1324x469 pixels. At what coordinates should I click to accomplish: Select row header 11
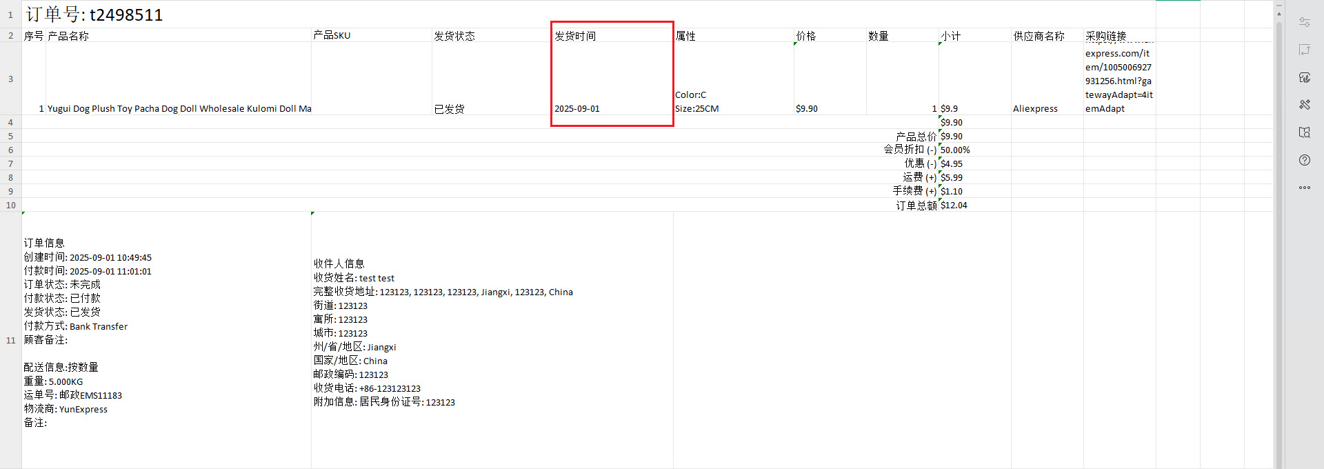point(10,340)
